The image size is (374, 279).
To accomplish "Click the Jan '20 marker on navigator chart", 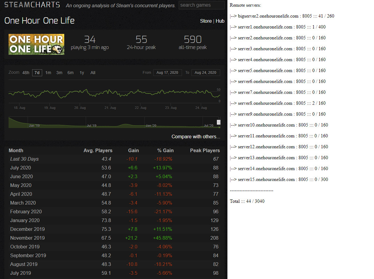I will coord(151,126).
